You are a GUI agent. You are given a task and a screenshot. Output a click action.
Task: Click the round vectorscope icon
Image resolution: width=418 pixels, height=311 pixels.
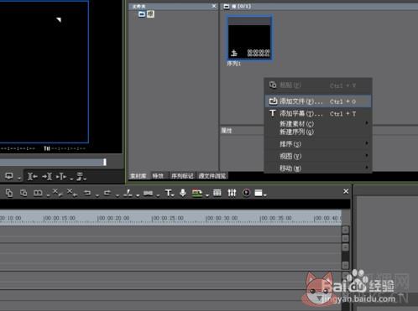tap(246, 193)
